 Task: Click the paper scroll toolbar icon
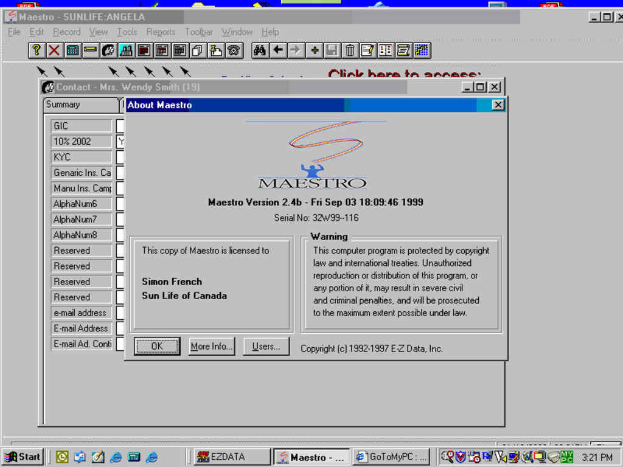coord(404,50)
